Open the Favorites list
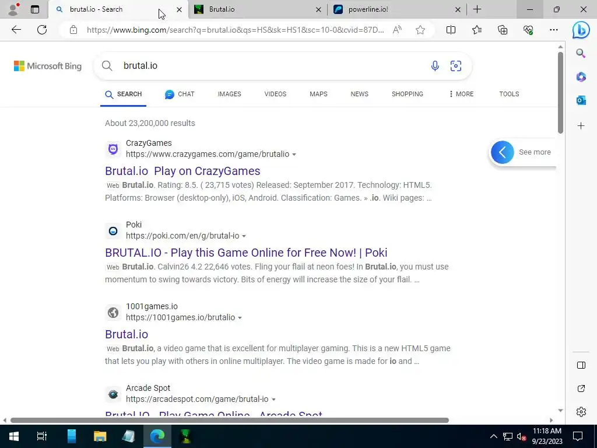The image size is (597, 448). coord(477,30)
